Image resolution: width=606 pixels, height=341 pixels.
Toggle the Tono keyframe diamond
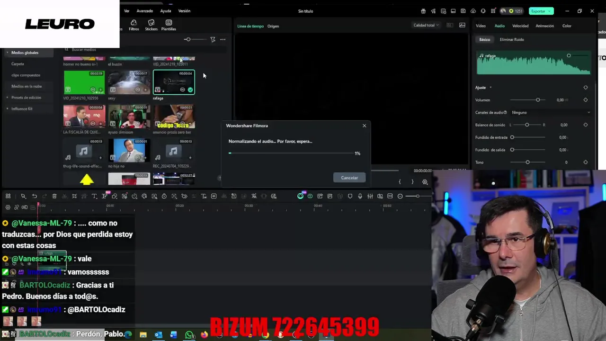[586, 162]
